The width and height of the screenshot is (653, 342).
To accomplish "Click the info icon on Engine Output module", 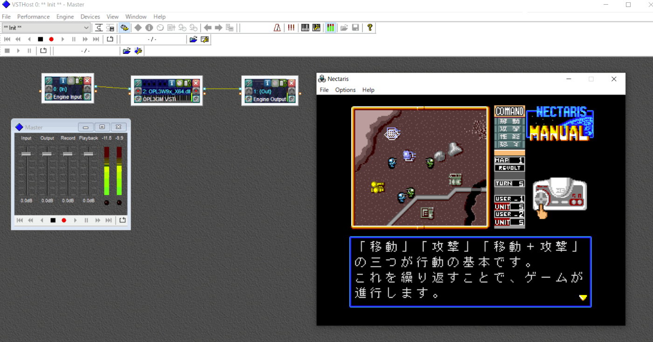I will point(268,83).
